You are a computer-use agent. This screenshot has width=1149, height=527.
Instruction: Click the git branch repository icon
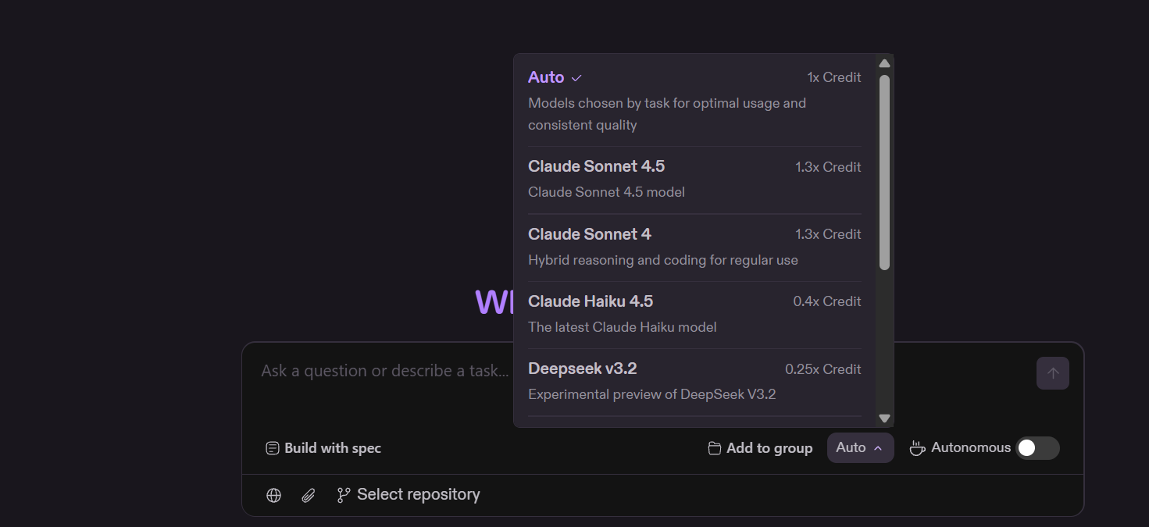[344, 495]
